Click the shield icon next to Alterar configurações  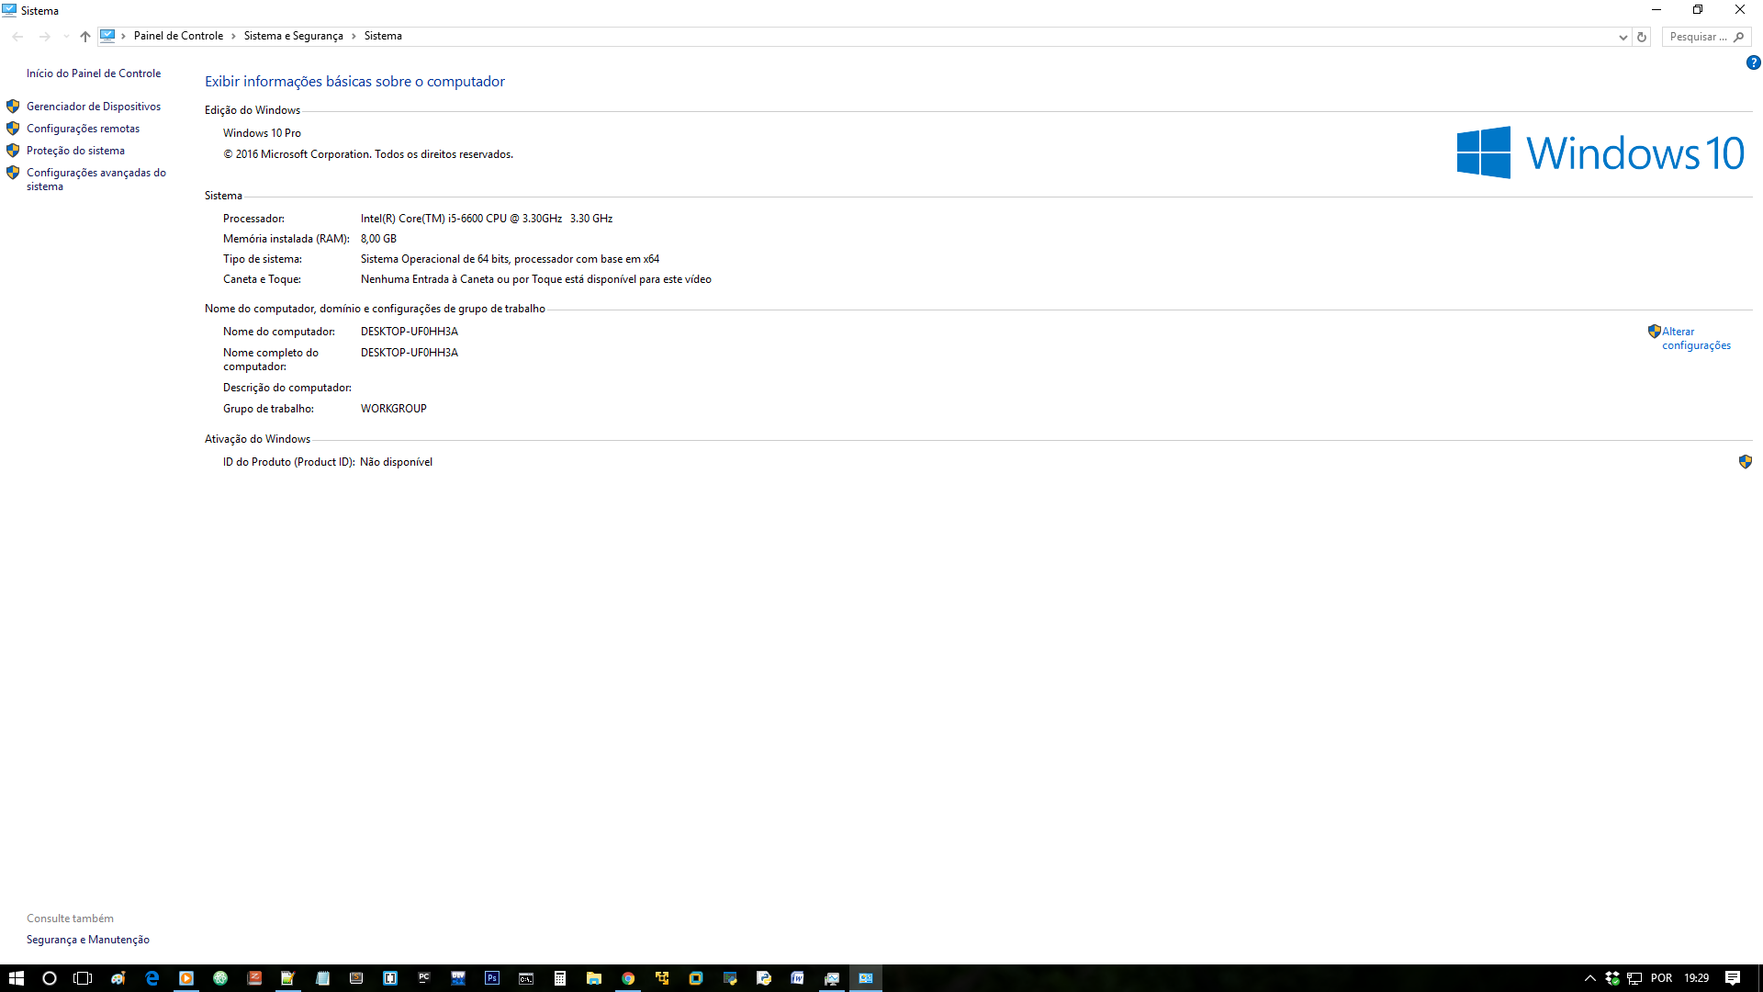[x=1654, y=332]
